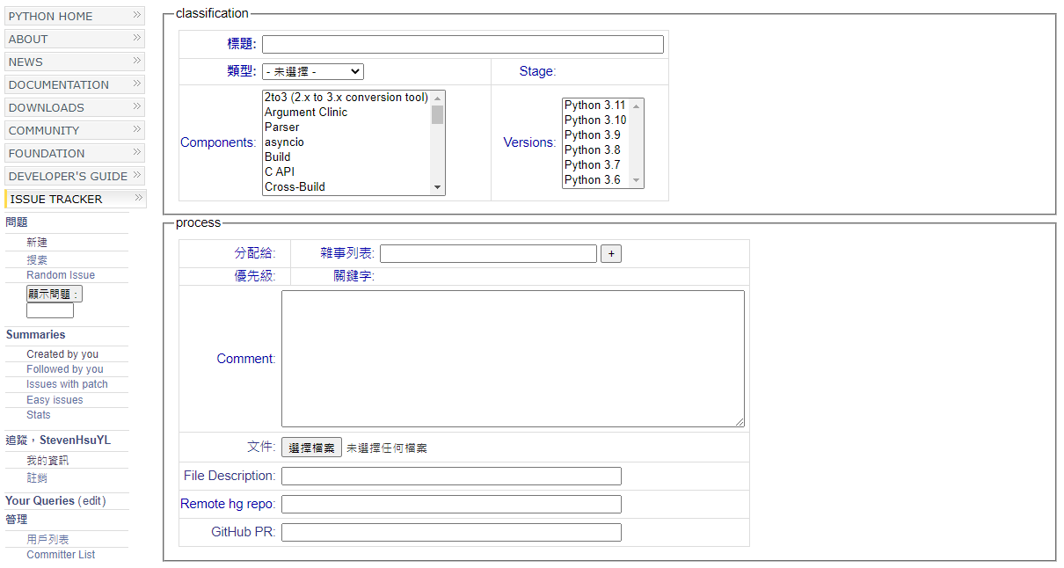Click the chevron icon beside ISSUE TRACKER
Image resolution: width=1064 pixels, height=568 pixels.
137,198
